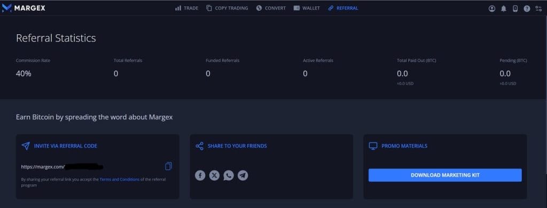The height and width of the screenshot is (208, 547).
Task: Click the Margex logo
Action: [24, 7]
